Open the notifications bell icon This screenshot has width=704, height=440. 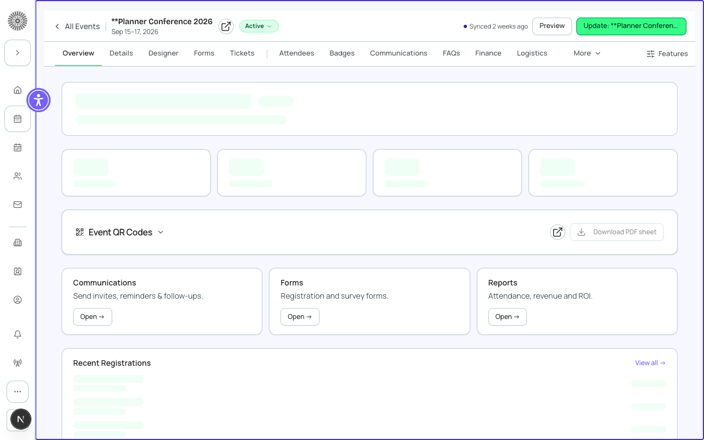tap(18, 334)
